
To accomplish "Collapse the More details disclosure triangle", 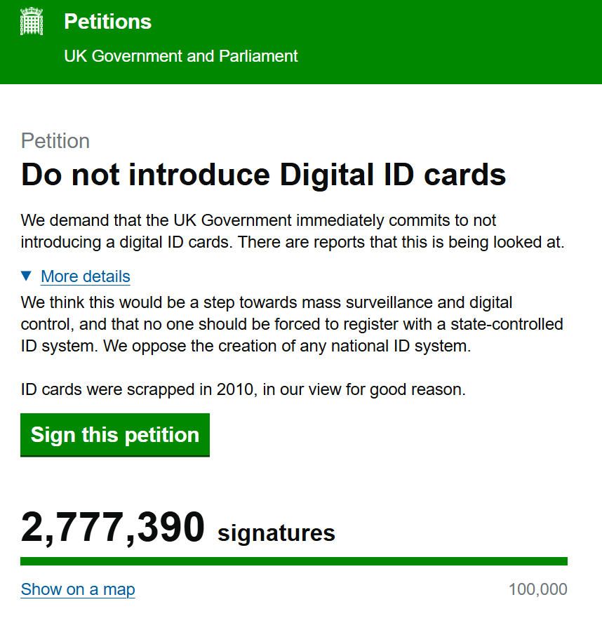I will [x=27, y=276].
